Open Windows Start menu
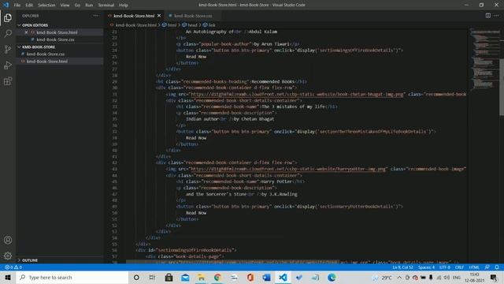Screen dimensions: 504x284 point(8,277)
